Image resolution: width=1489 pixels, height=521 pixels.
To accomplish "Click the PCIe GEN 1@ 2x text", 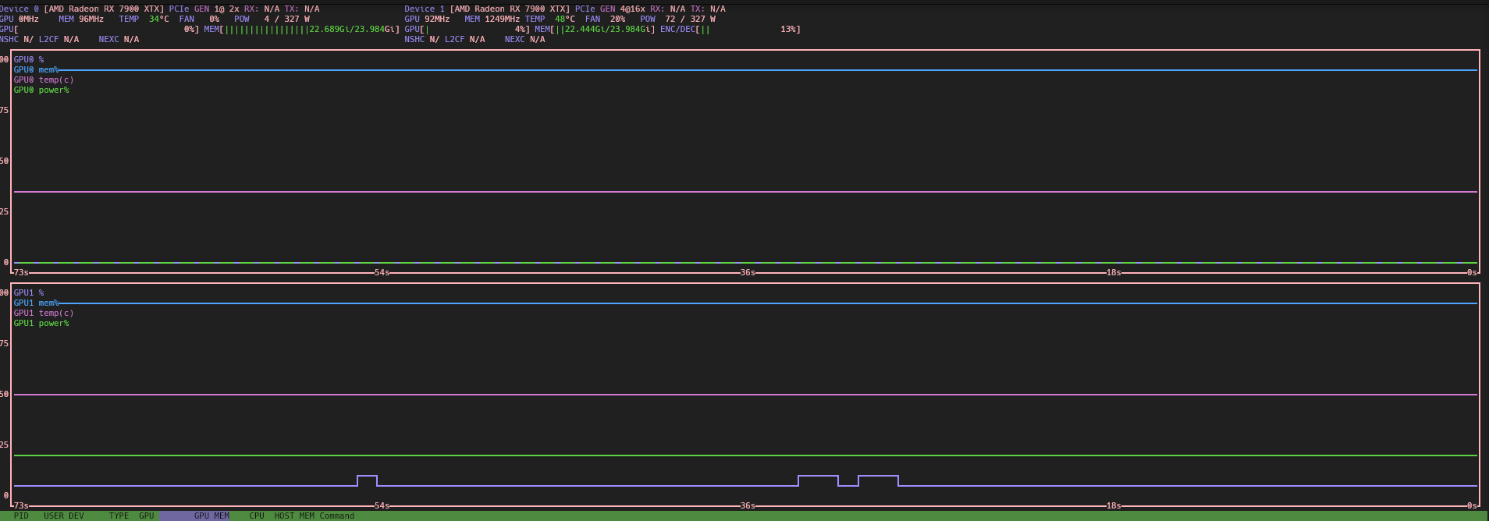I will [x=204, y=9].
